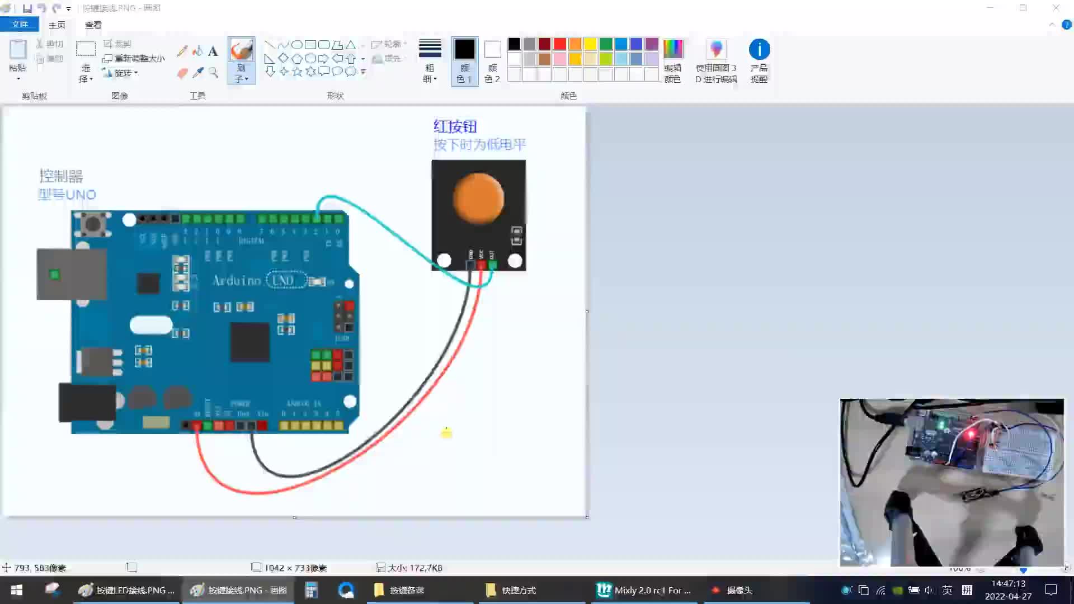Click the Save icon in quick access toolbar
Viewport: 1074px width, 604px height.
tap(27, 8)
